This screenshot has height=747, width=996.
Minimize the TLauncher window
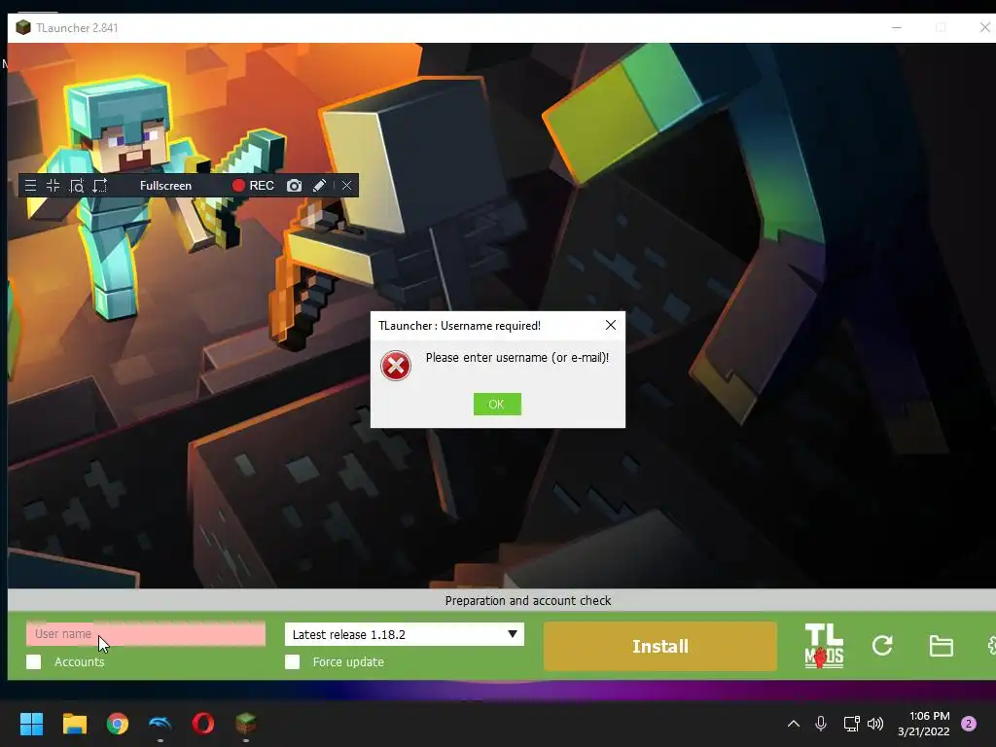(897, 28)
